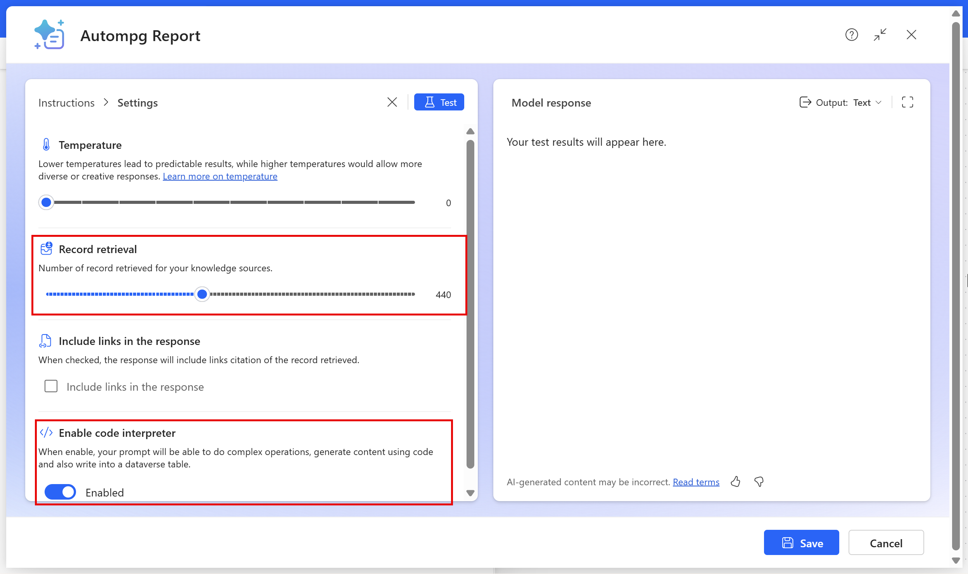This screenshot has height=574, width=968.
Task: Click the collapse dialog arrows icon
Action: [x=880, y=35]
